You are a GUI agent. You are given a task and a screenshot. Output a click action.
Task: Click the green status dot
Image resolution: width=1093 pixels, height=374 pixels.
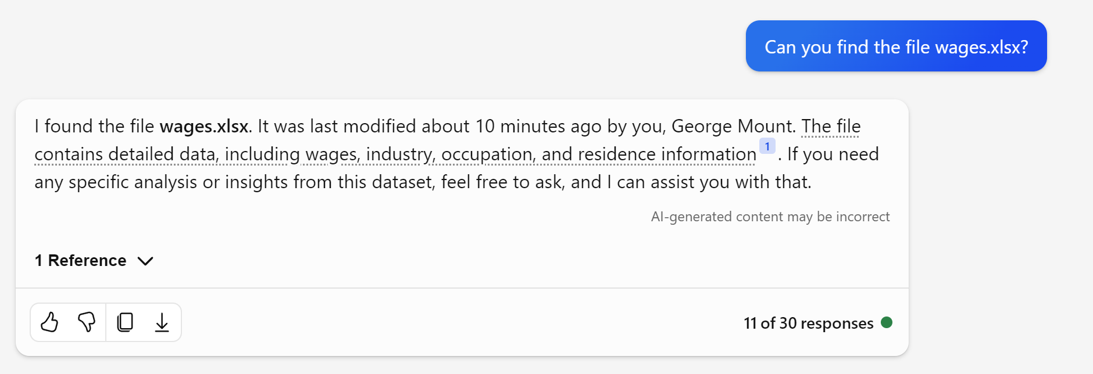886,322
